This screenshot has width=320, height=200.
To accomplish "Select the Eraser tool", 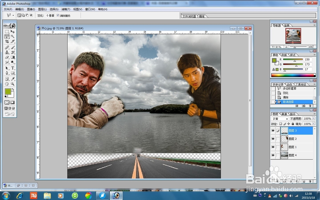I will click(x=7, y=57).
